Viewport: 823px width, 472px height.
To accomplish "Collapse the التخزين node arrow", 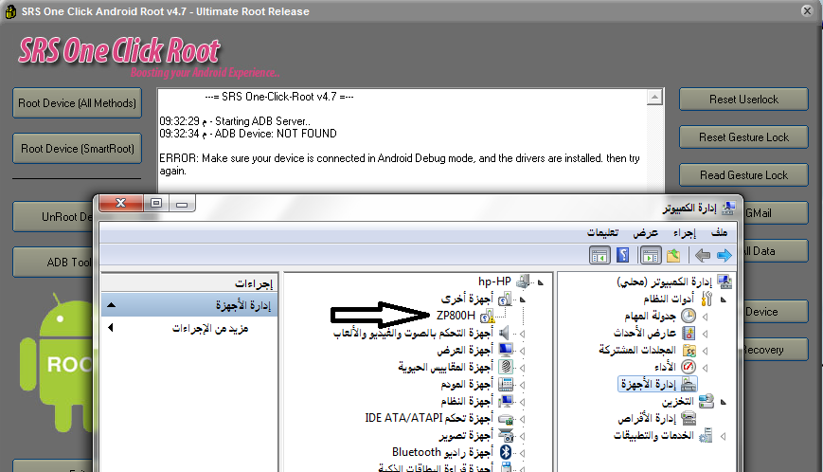I will click(x=724, y=402).
